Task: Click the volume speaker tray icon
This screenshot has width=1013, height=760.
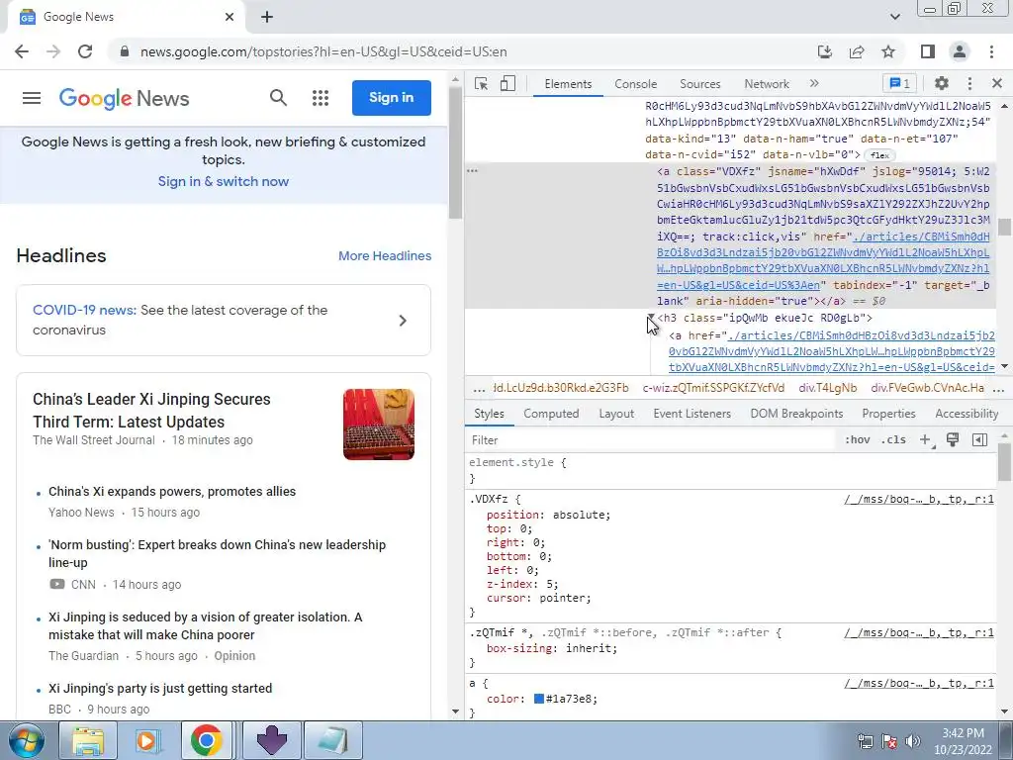Action: (x=912, y=740)
